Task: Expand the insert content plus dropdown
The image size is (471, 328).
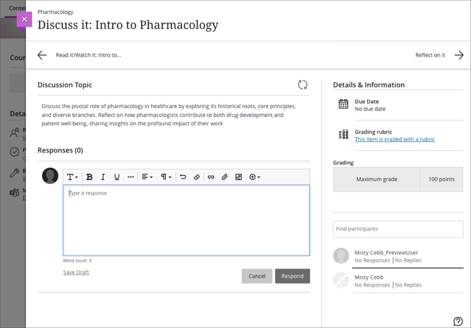Action: tap(254, 177)
